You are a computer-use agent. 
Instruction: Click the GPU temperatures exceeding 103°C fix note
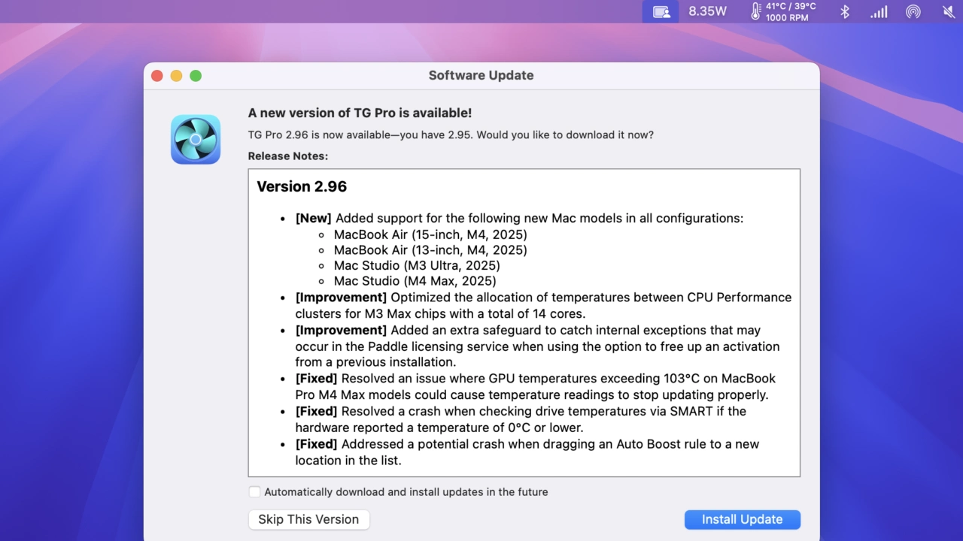[535, 386]
